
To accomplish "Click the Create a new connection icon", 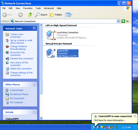I will 7,35.
